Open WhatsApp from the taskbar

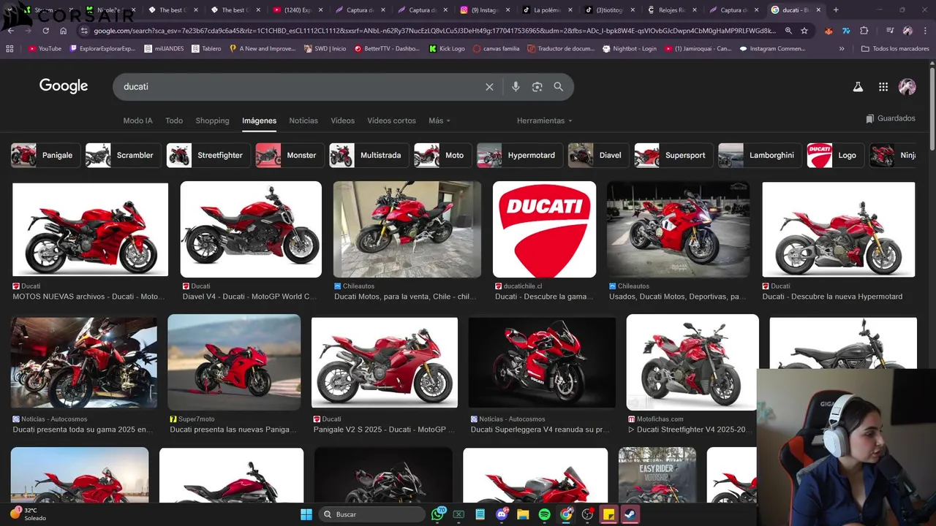(x=438, y=514)
